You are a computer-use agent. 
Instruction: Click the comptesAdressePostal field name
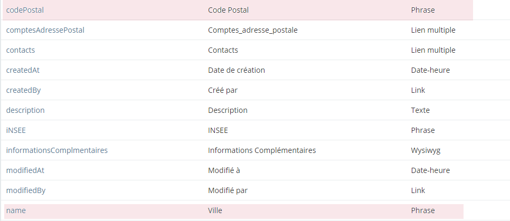point(45,30)
